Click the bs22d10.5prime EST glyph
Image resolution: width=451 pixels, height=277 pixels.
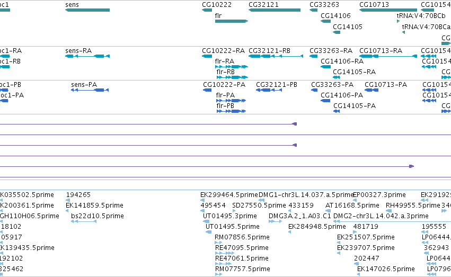(x=84, y=221)
